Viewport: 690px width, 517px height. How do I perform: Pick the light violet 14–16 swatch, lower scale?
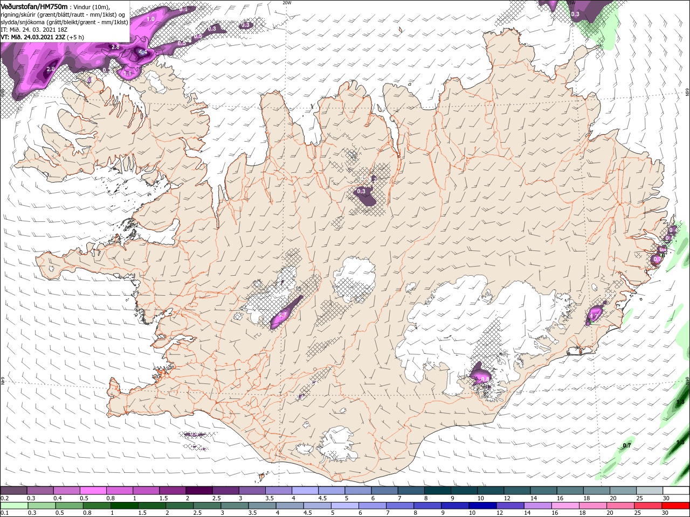click(x=538, y=505)
